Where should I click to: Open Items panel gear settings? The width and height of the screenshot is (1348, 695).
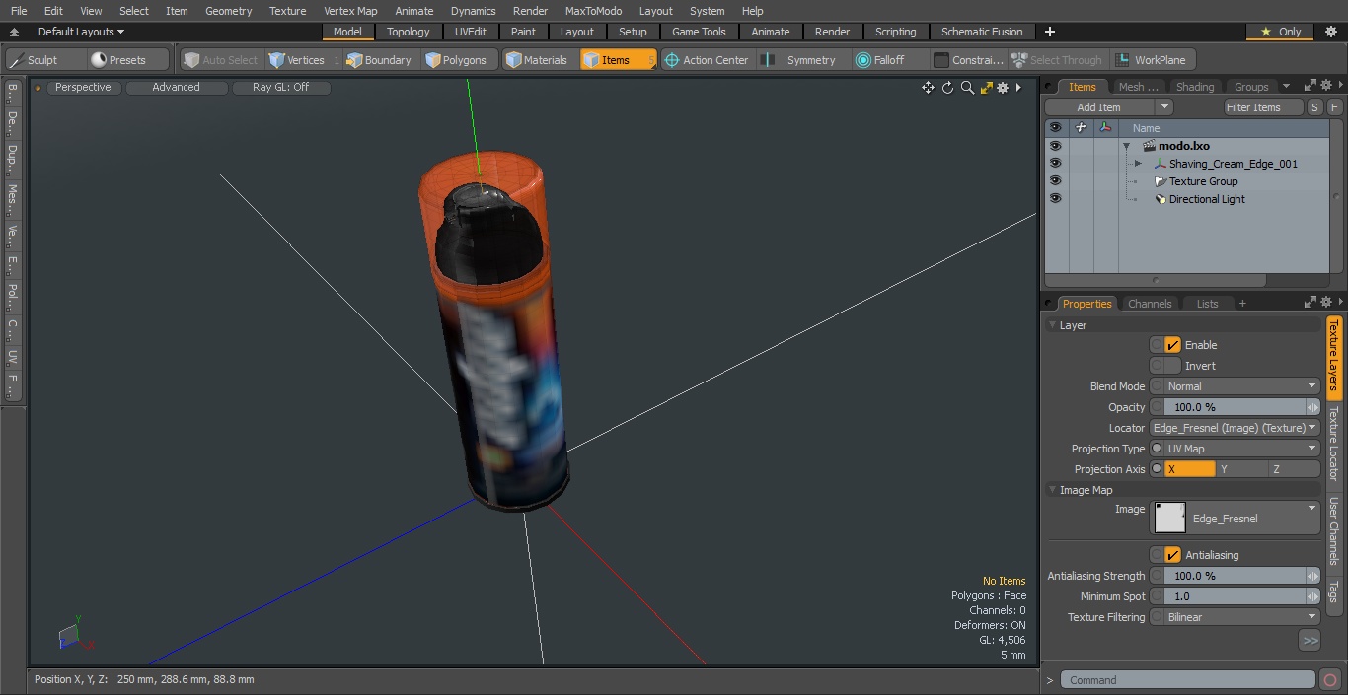pyautogui.click(x=1326, y=86)
